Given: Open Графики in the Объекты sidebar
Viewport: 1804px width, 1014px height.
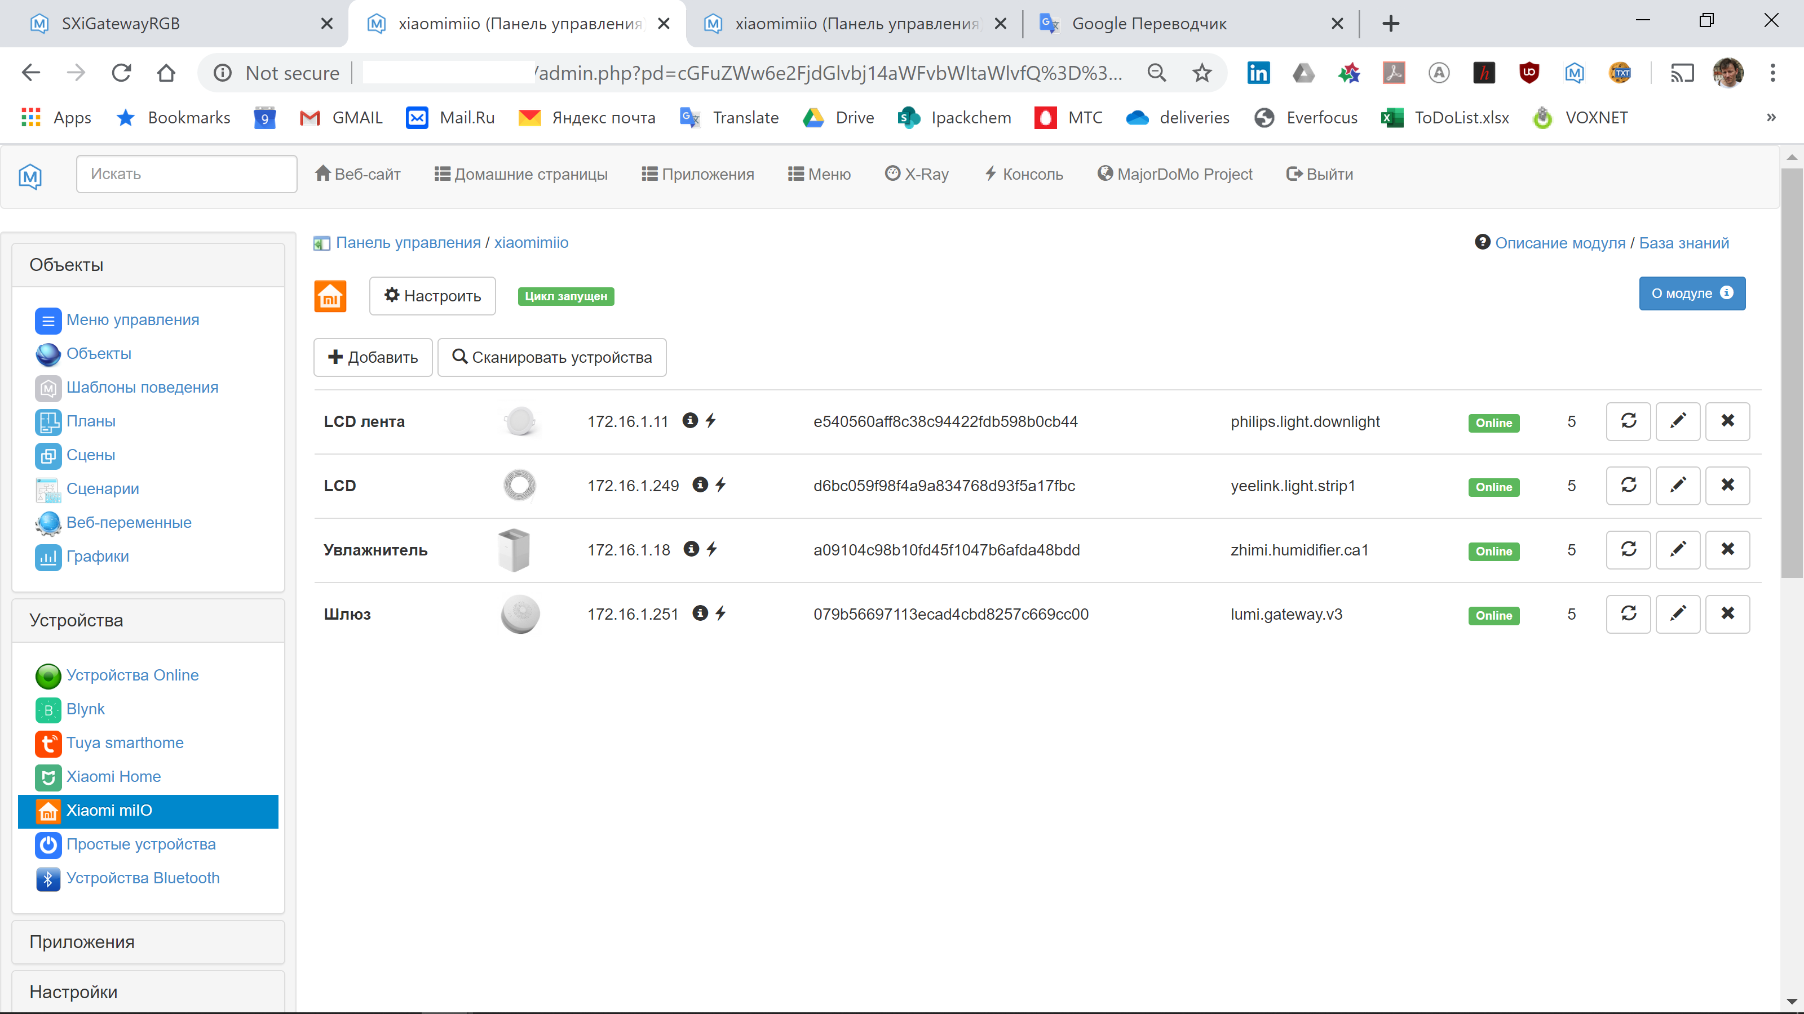Looking at the screenshot, I should pos(98,557).
